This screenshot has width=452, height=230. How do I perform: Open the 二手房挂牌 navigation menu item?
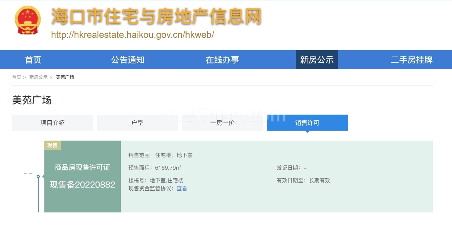coord(412,60)
